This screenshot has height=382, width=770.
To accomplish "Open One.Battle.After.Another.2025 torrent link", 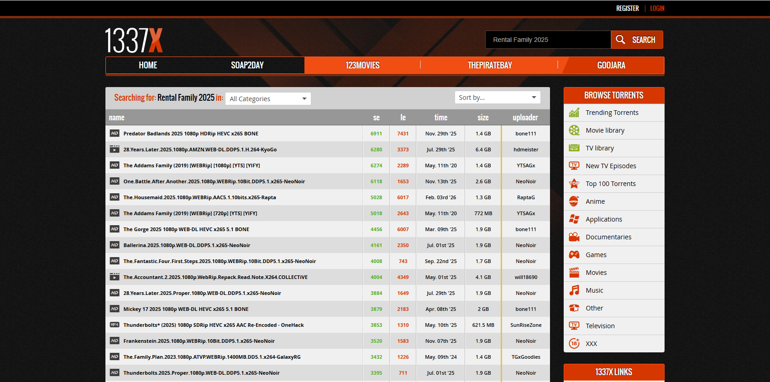I will tap(214, 181).
